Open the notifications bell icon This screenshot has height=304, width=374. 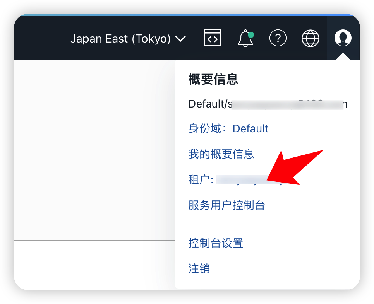coord(245,38)
